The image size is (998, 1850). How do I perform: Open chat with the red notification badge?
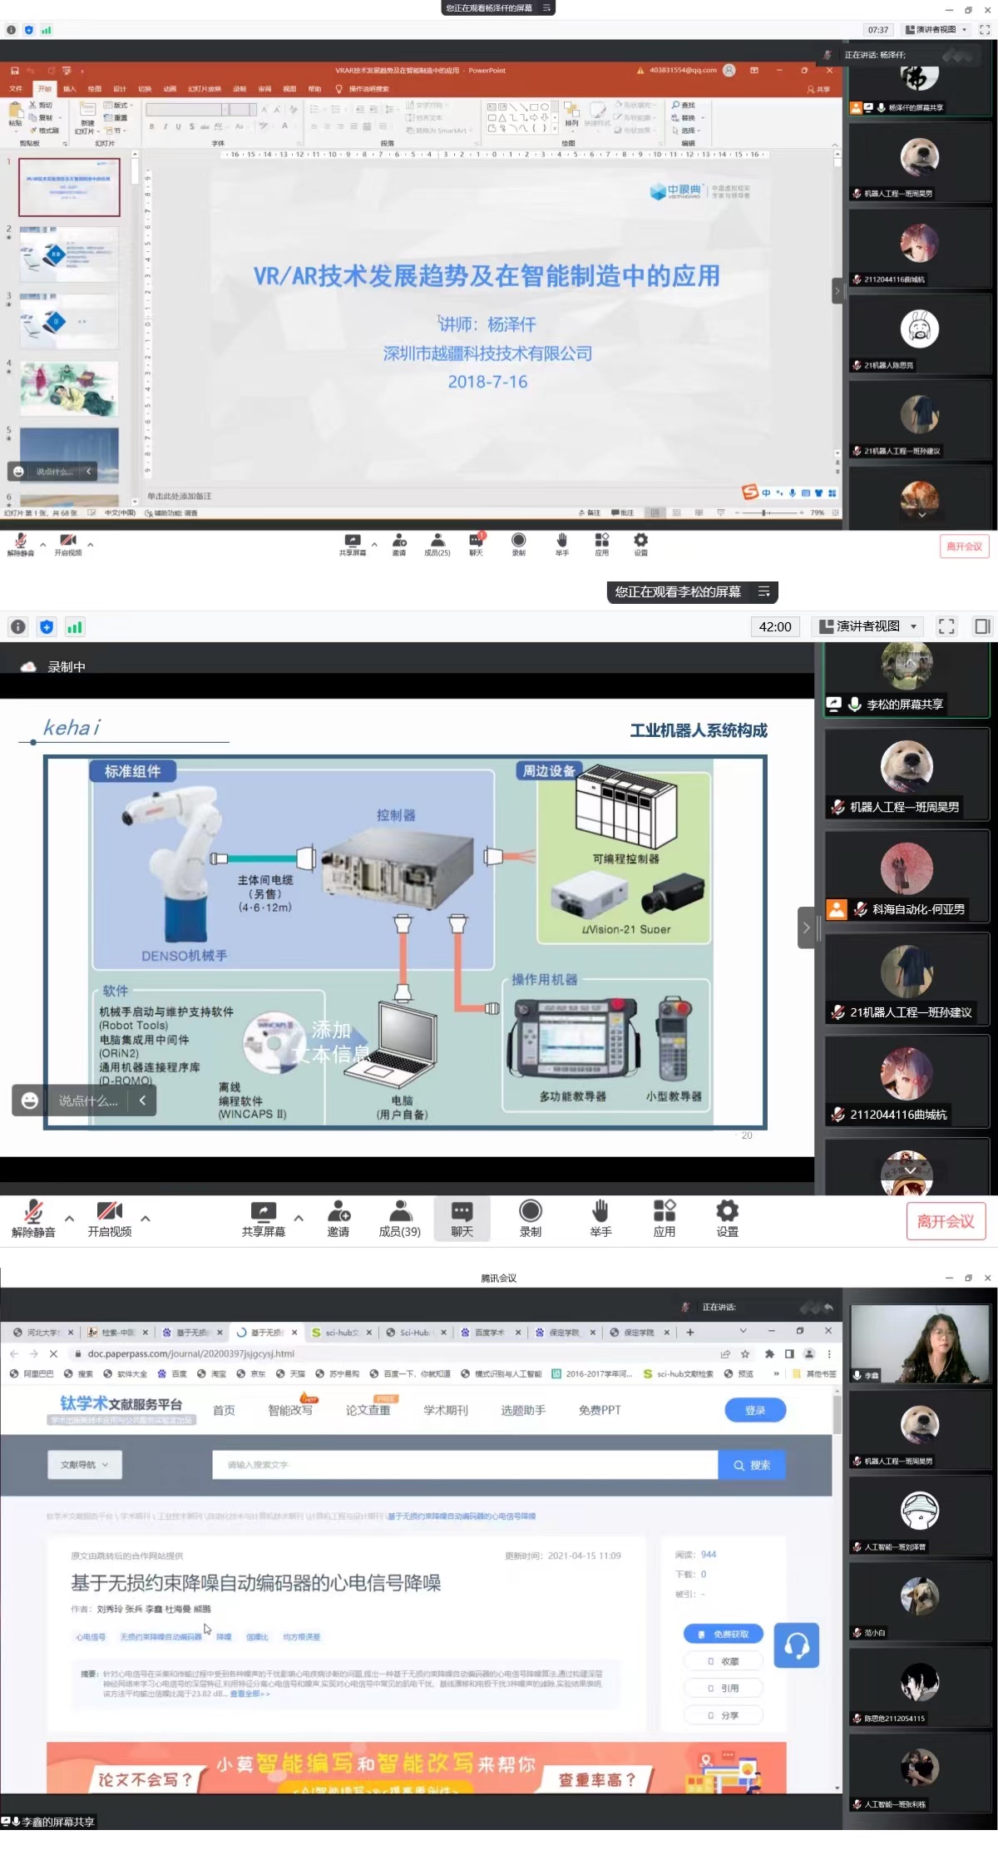477,544
